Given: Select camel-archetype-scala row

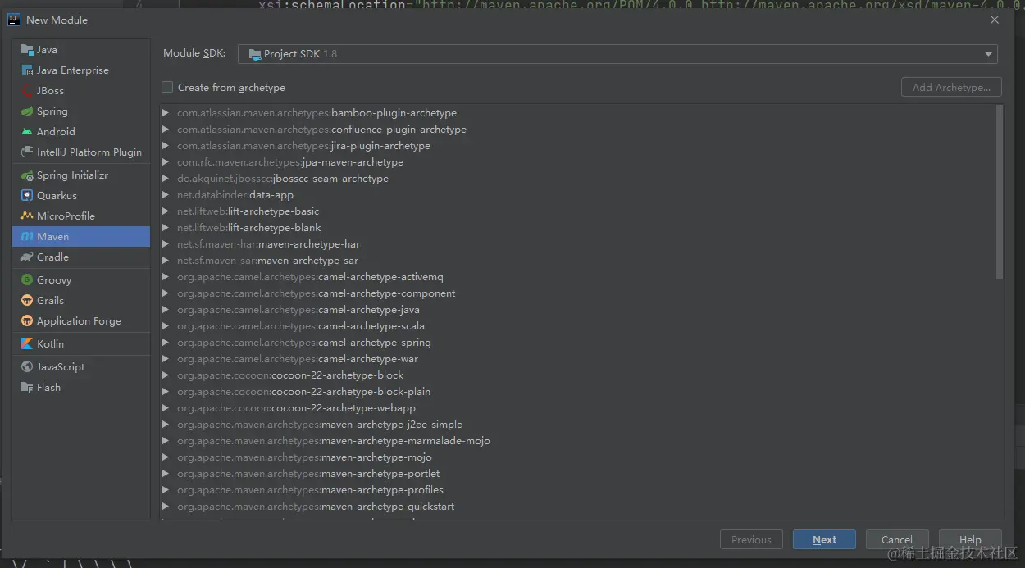Looking at the screenshot, I should point(578,326).
